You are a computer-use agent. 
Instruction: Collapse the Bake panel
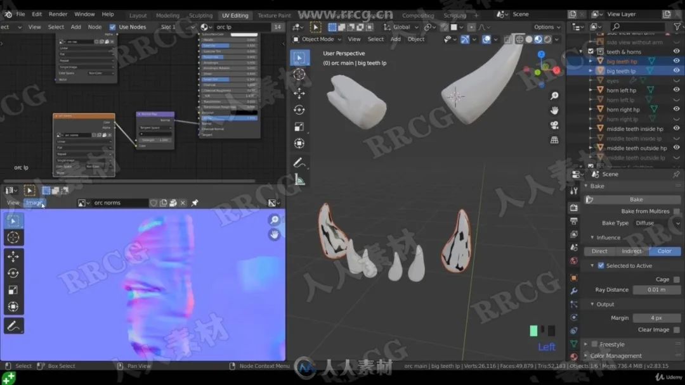coord(586,186)
